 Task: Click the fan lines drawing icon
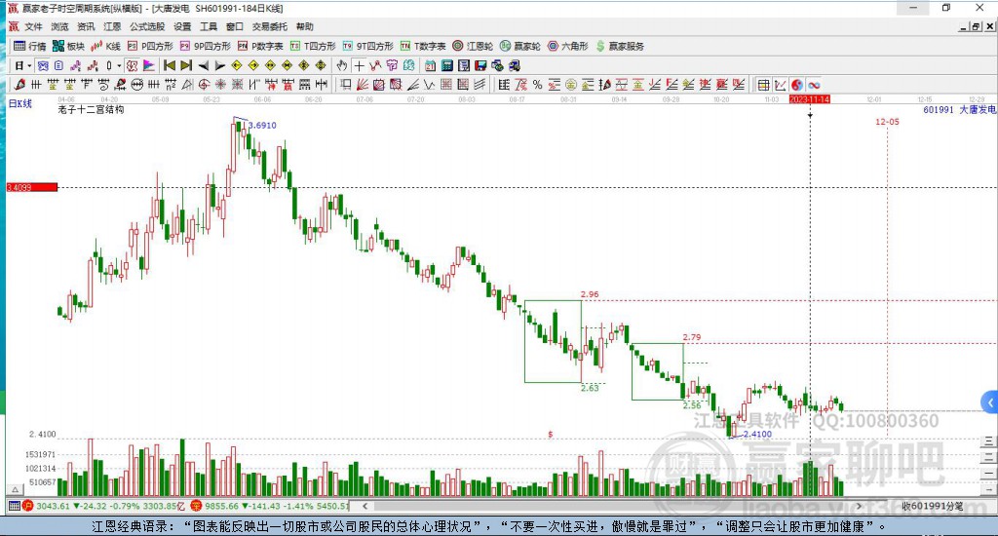pos(363,85)
